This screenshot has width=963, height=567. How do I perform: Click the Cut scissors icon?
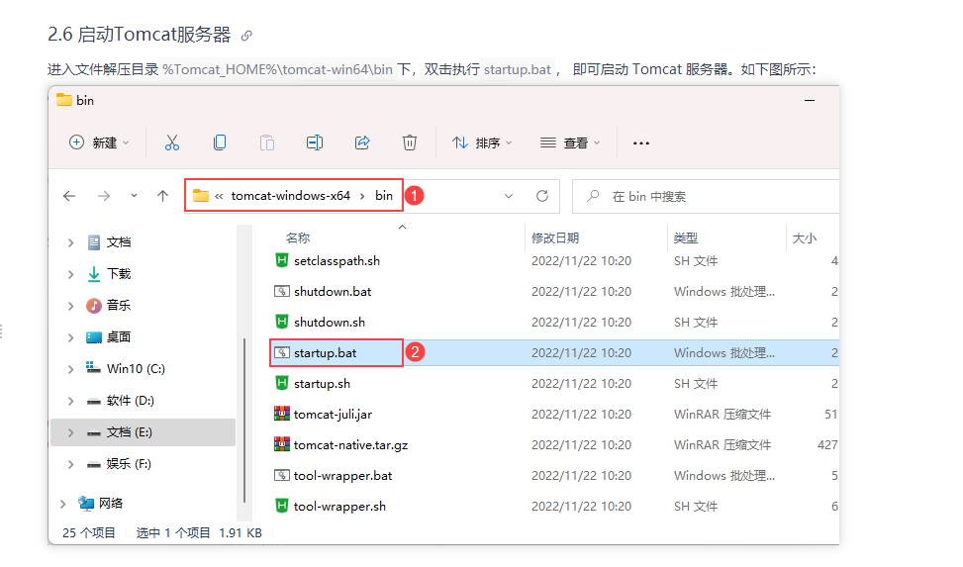(x=172, y=142)
